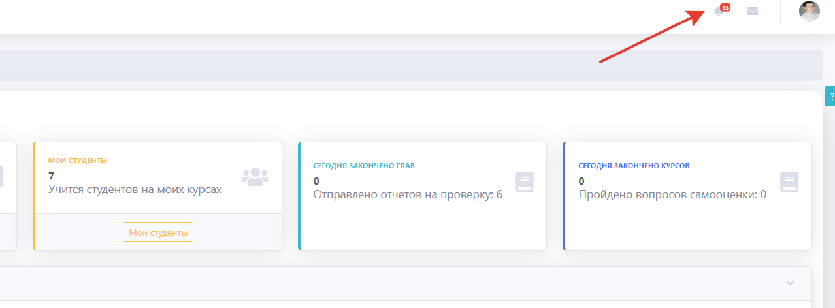The image size is (835, 308).
Task: Open the notifications bell icon
Action: pos(719,12)
